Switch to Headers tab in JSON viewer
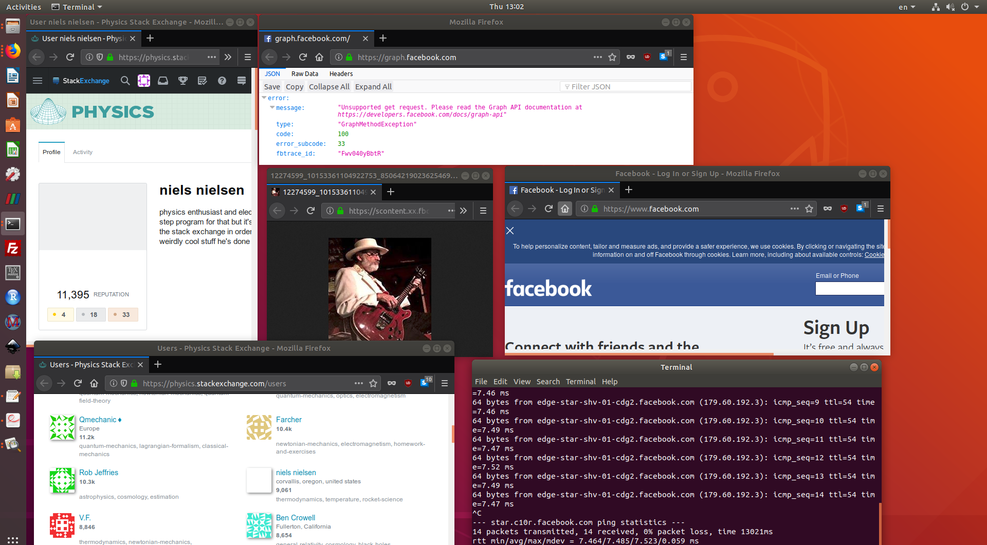This screenshot has width=987, height=545. pos(341,74)
